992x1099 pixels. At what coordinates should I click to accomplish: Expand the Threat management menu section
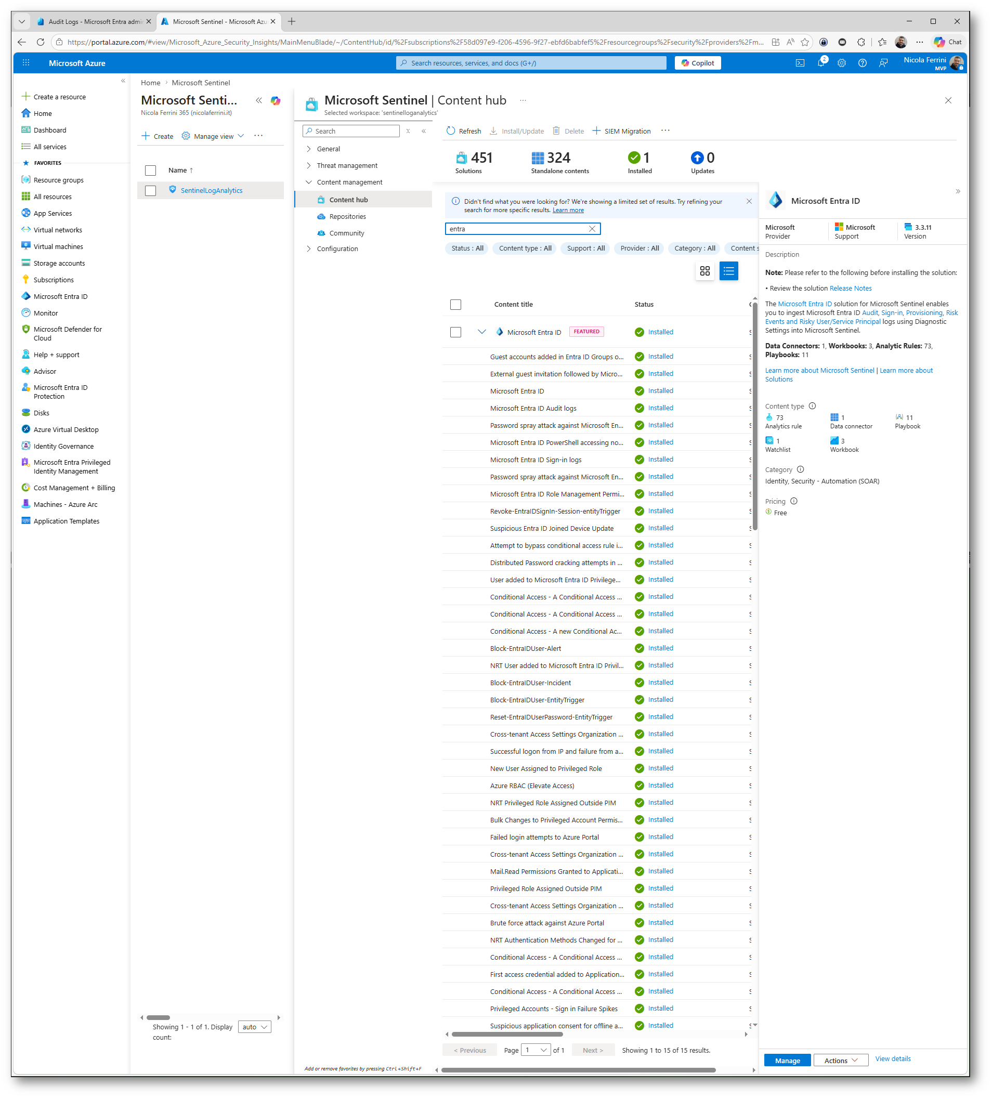[347, 166]
